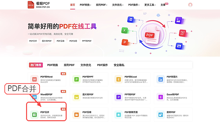Open the PDF转Word tool title
The image size is (220, 124).
click(x=47, y=77)
